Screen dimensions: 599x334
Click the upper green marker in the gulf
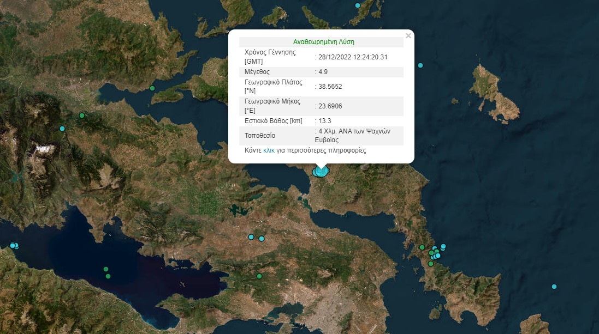[x=106, y=269]
